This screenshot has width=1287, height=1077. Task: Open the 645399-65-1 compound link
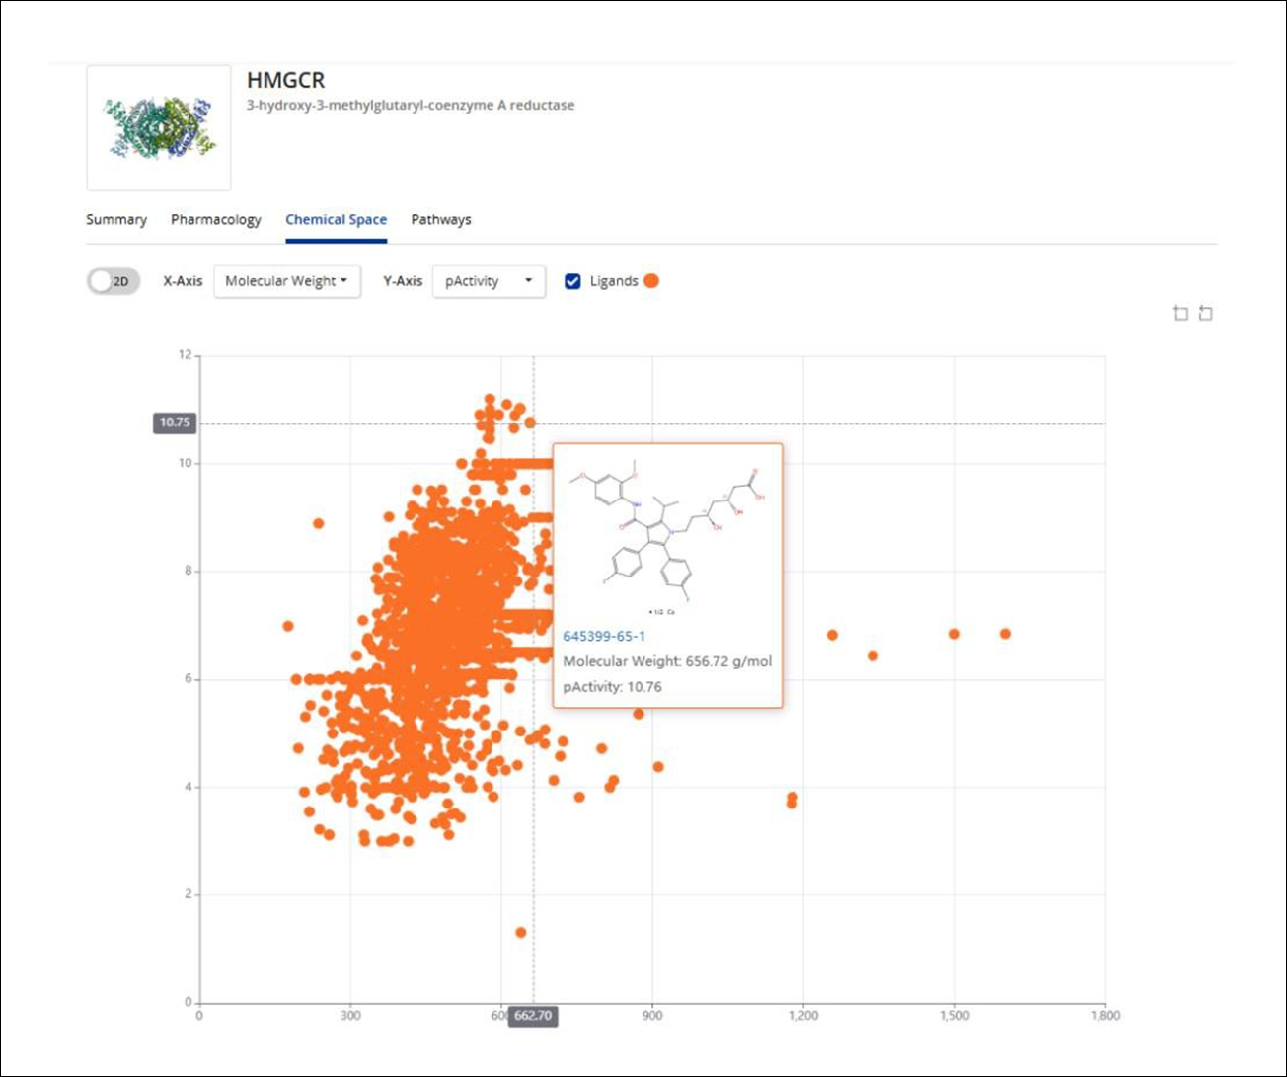(x=604, y=636)
